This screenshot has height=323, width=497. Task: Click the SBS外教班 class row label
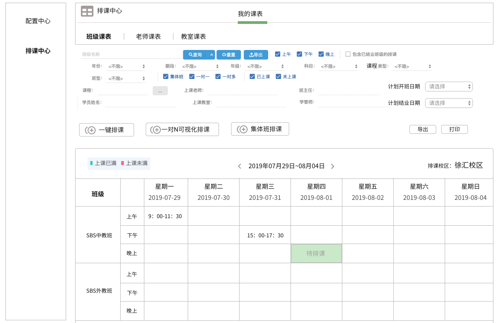[99, 291]
